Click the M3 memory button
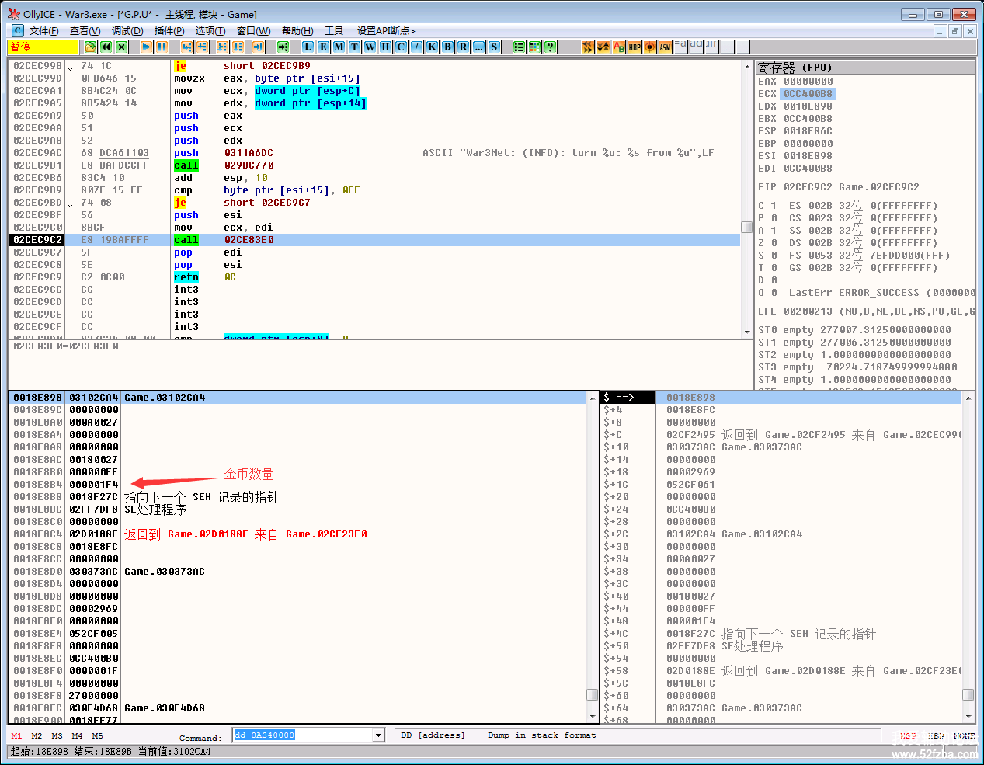This screenshot has height=765, width=984. tap(57, 735)
